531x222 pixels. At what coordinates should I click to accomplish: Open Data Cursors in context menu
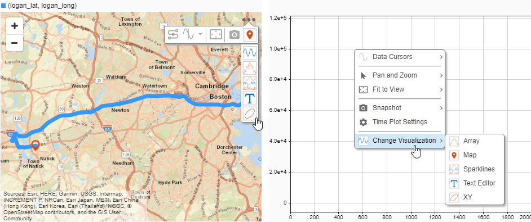point(400,57)
